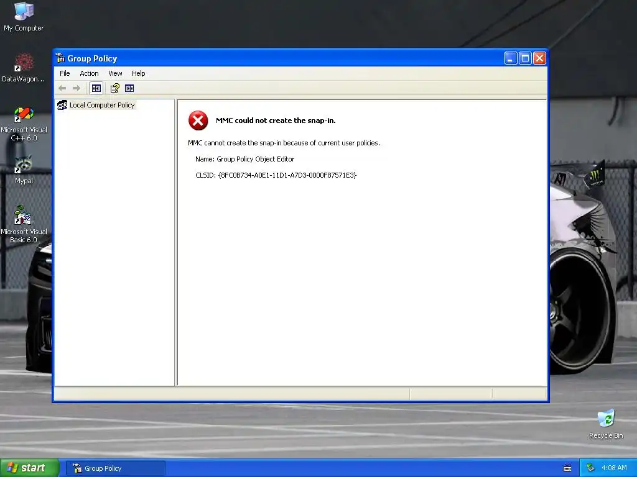Click the Local Computer Policy node icon
Screen dimensions: 637x477
(x=62, y=105)
